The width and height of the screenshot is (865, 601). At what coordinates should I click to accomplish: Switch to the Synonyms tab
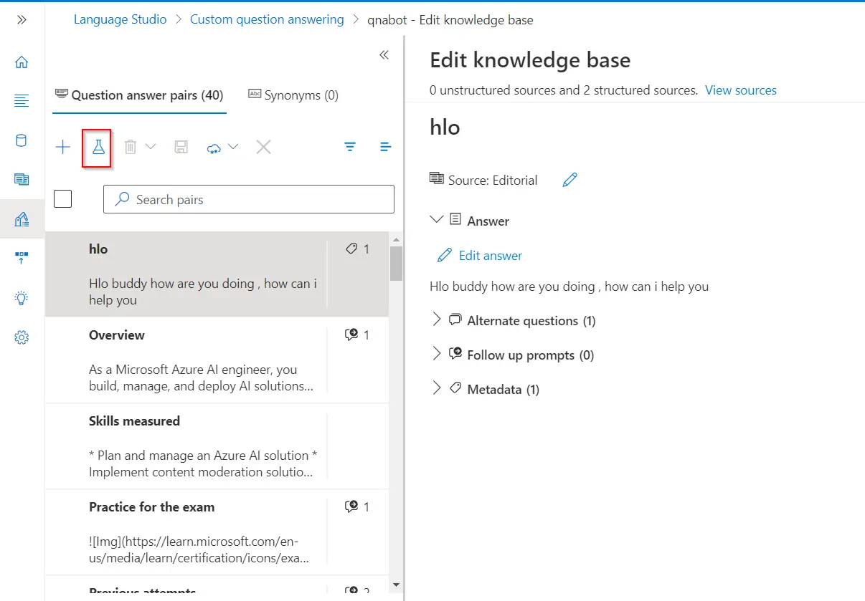(x=293, y=95)
